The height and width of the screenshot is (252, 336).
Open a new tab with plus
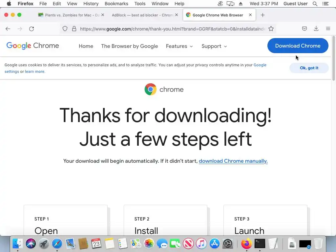tap(262, 15)
